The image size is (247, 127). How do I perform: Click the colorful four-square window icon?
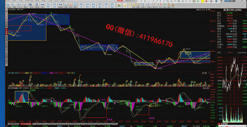119,5
